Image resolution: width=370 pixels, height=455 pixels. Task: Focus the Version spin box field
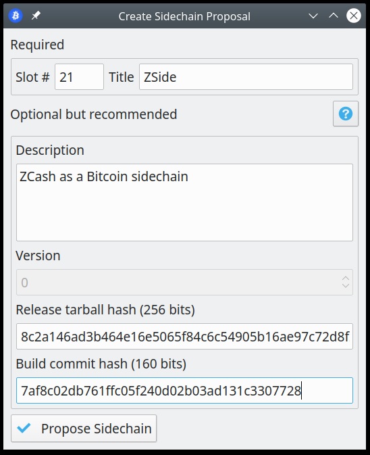pos(184,283)
